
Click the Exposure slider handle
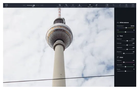pyautogui.click(x=127, y=41)
